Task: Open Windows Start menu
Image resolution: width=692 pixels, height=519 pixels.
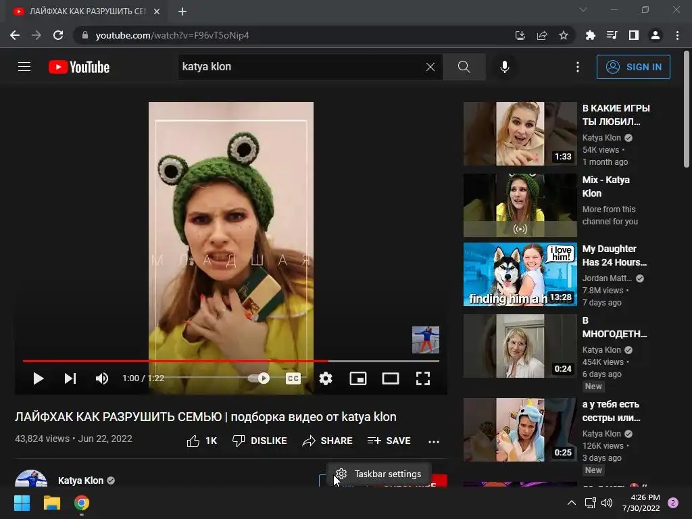Action: pyautogui.click(x=22, y=503)
